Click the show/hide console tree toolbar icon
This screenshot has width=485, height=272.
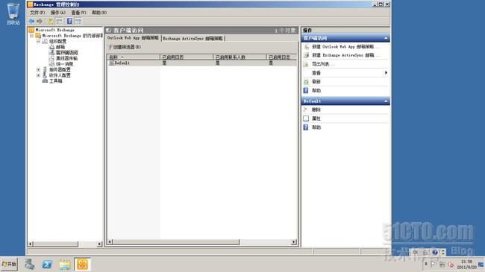click(x=59, y=21)
